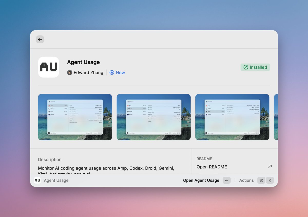Click the large AU extension icon
This screenshot has height=217, width=308.
[x=49, y=67]
